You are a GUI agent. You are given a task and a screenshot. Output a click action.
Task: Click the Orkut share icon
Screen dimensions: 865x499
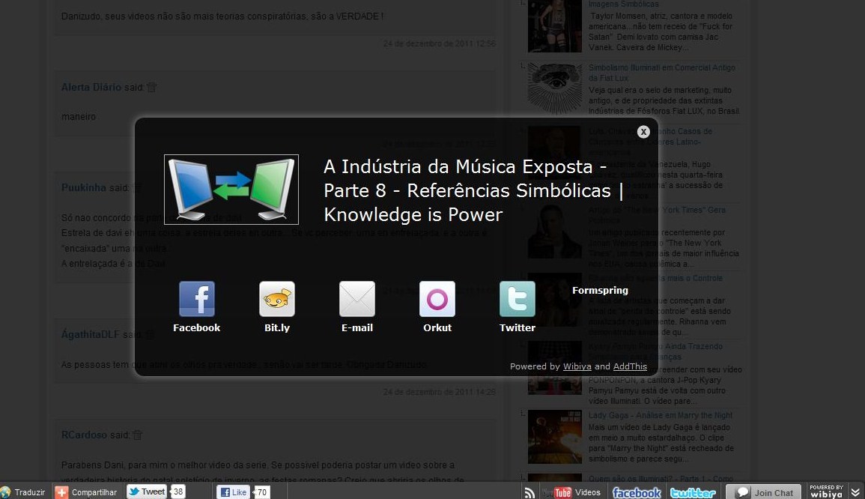(x=437, y=299)
